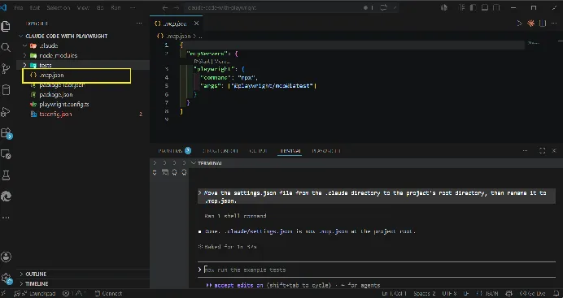This screenshot has height=298, width=563.
Task: Open the Extensions view in activity bar
Action: point(7,133)
